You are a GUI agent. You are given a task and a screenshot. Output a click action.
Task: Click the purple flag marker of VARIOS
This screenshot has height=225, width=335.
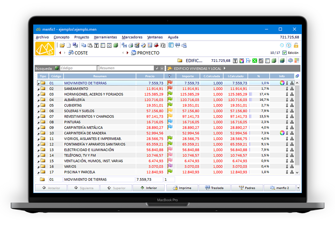(x=170, y=166)
